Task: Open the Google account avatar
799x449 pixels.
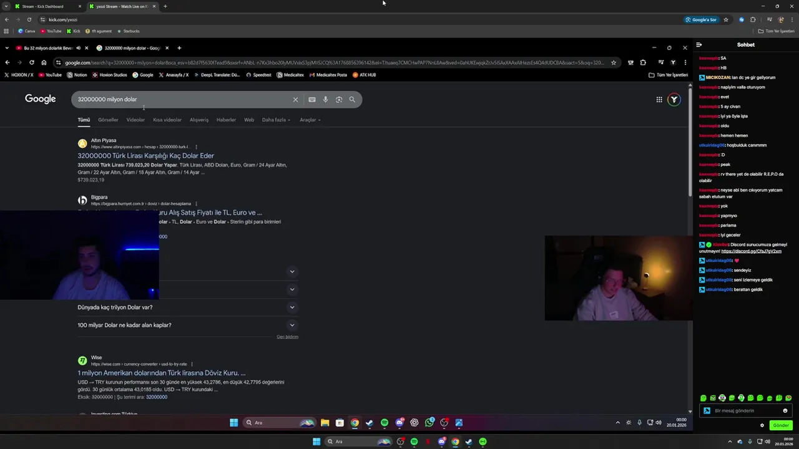Action: [674, 100]
